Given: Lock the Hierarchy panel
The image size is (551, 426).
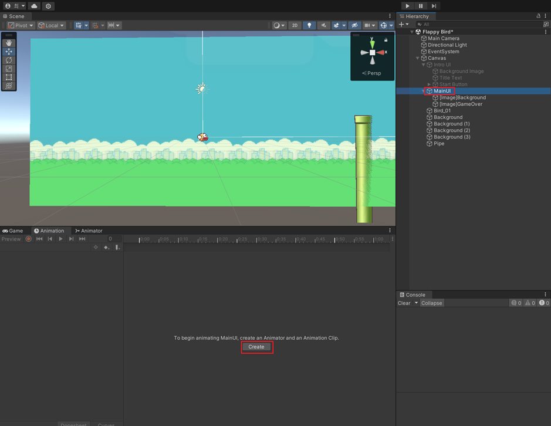Looking at the screenshot, I should 538,16.
